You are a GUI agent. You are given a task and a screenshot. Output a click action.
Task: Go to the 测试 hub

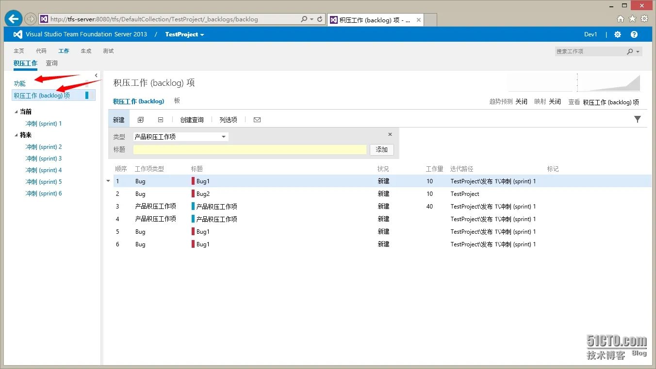tap(108, 51)
